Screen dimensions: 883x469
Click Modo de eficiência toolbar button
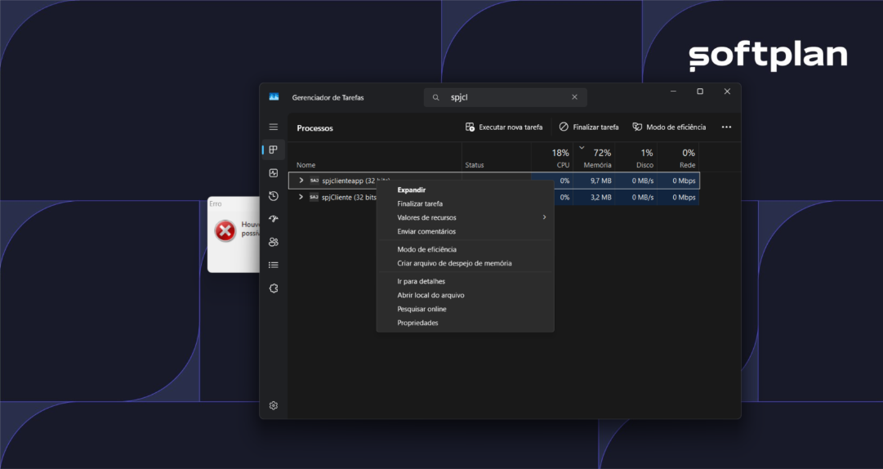pos(669,127)
